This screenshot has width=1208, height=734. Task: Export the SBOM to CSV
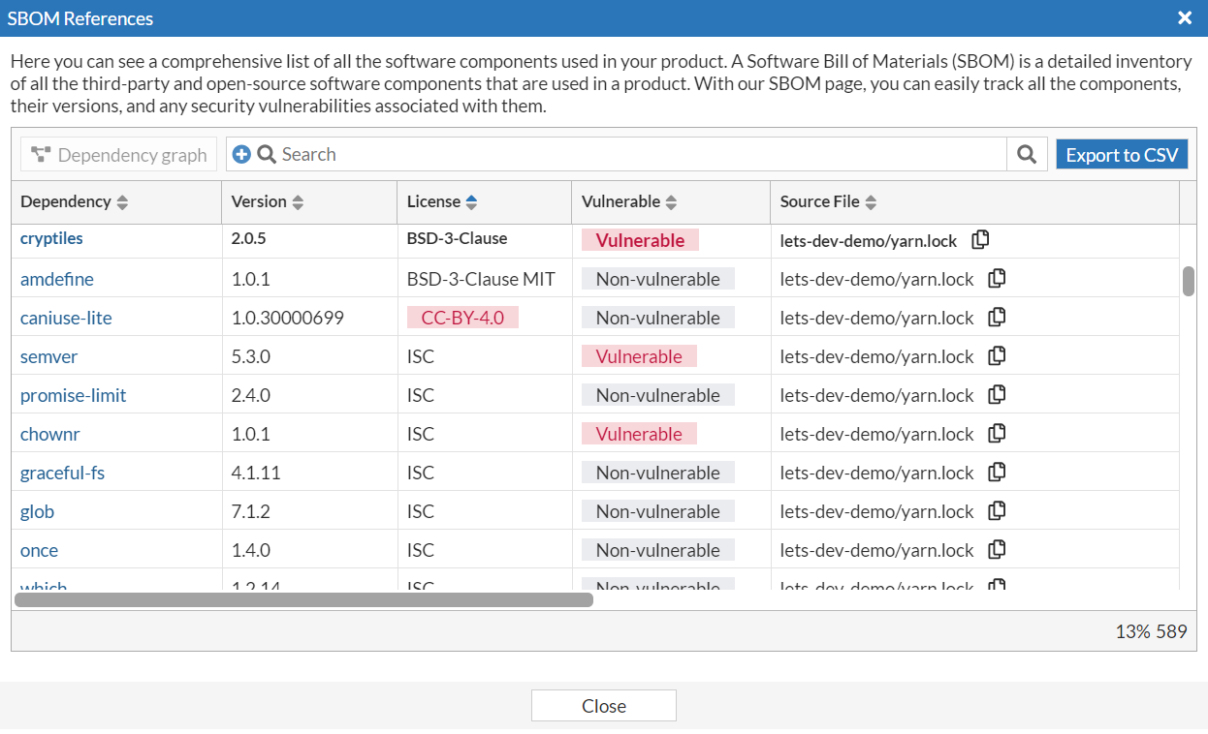(1122, 153)
